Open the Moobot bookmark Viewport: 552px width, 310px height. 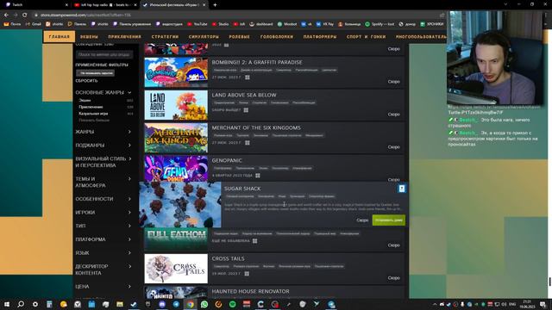coord(287,24)
